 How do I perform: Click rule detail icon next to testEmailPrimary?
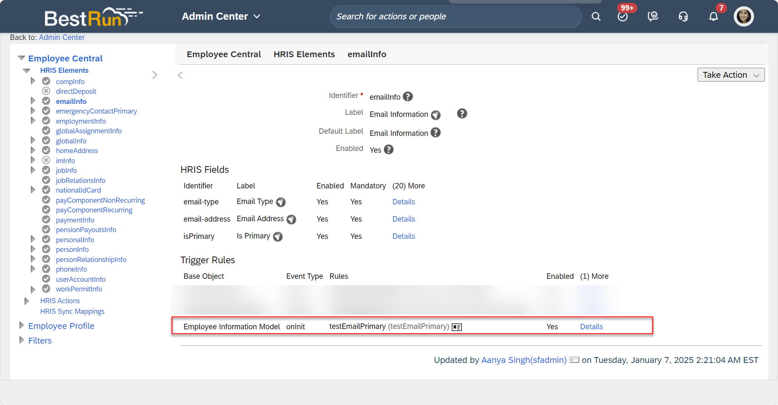click(x=457, y=327)
